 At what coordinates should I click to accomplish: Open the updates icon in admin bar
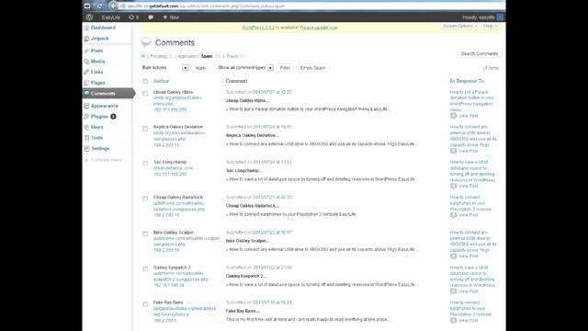point(131,17)
